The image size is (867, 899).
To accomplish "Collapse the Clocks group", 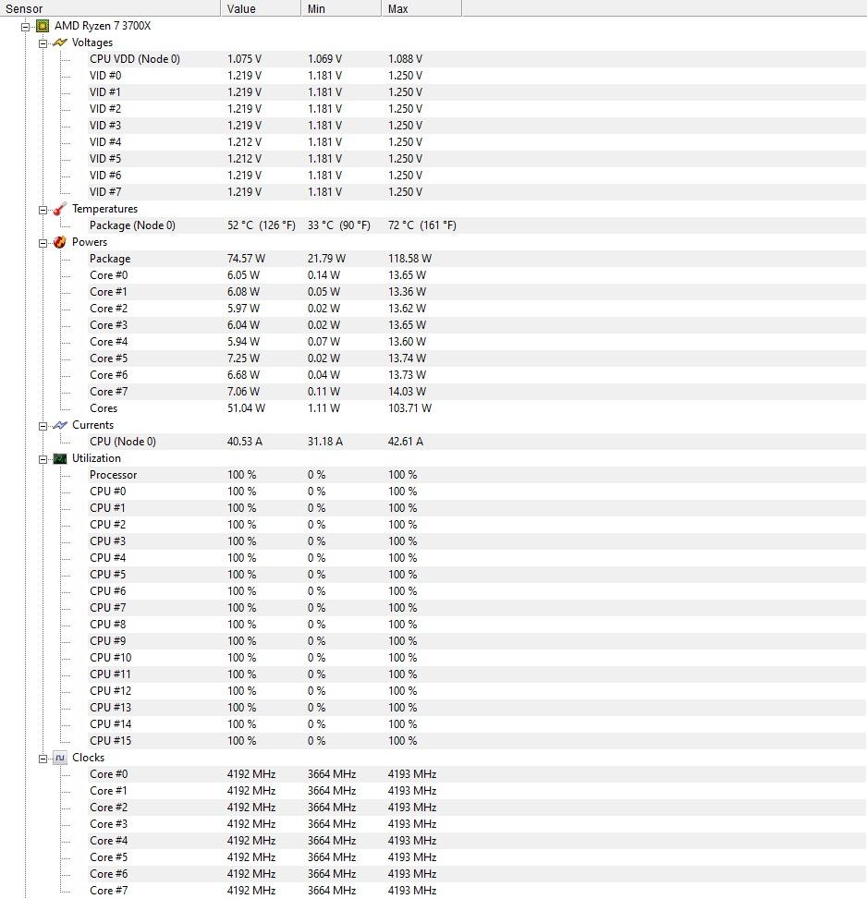I will (43, 758).
